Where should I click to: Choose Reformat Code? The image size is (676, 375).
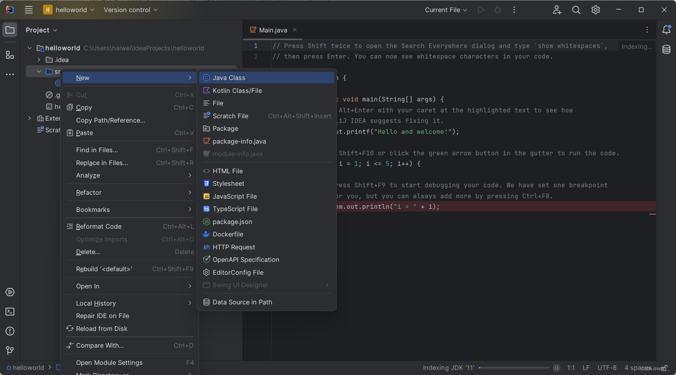point(130,226)
